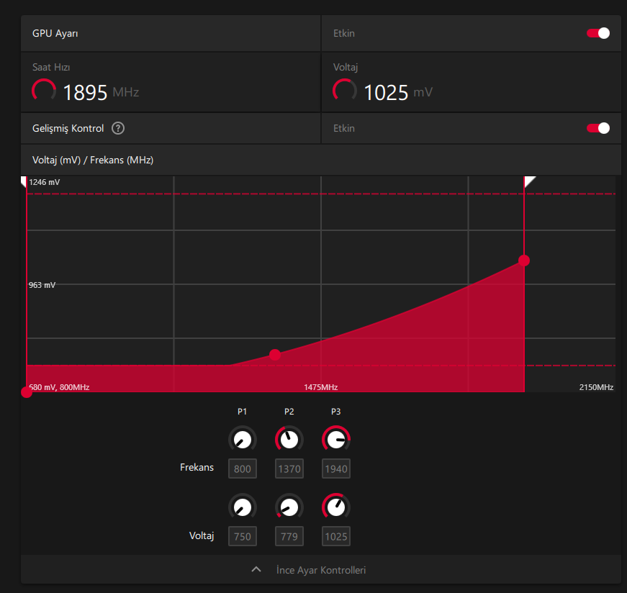Click the 2150MHz axis label

tap(596, 387)
